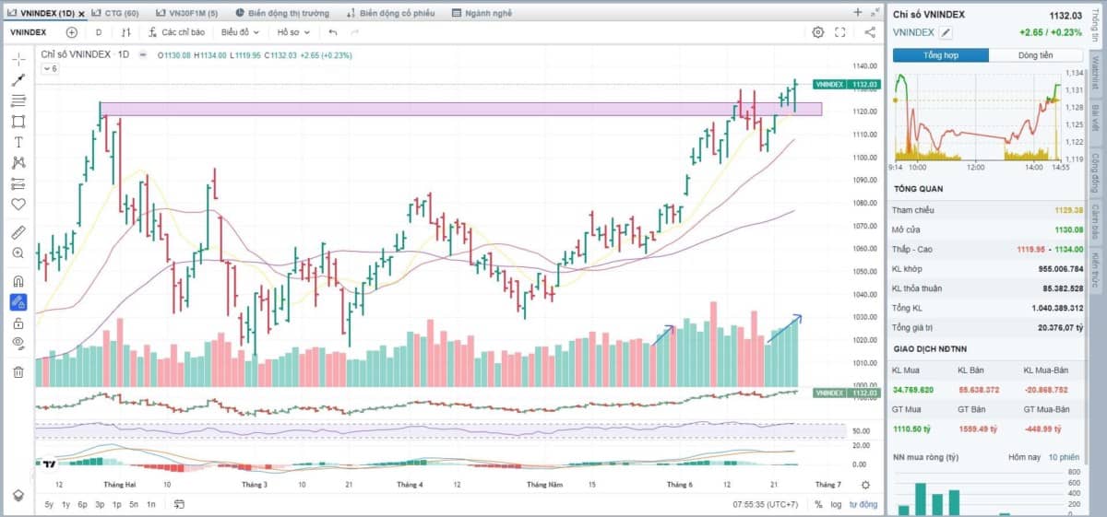Open the Biến động thị trường tab
The height and width of the screenshot is (517, 1107).
click(280, 13)
